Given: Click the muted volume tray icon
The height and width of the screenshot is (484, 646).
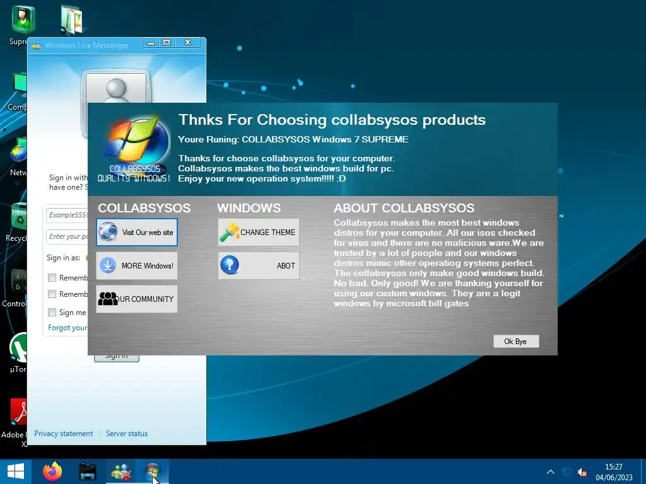Looking at the screenshot, I should tap(582, 472).
